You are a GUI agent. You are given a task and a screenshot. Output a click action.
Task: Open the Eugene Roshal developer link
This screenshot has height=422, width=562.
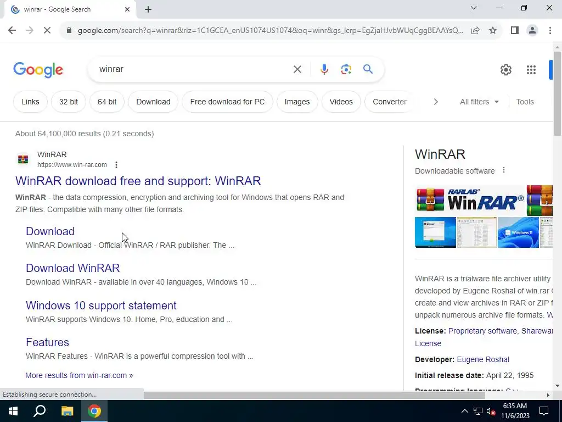click(x=483, y=359)
